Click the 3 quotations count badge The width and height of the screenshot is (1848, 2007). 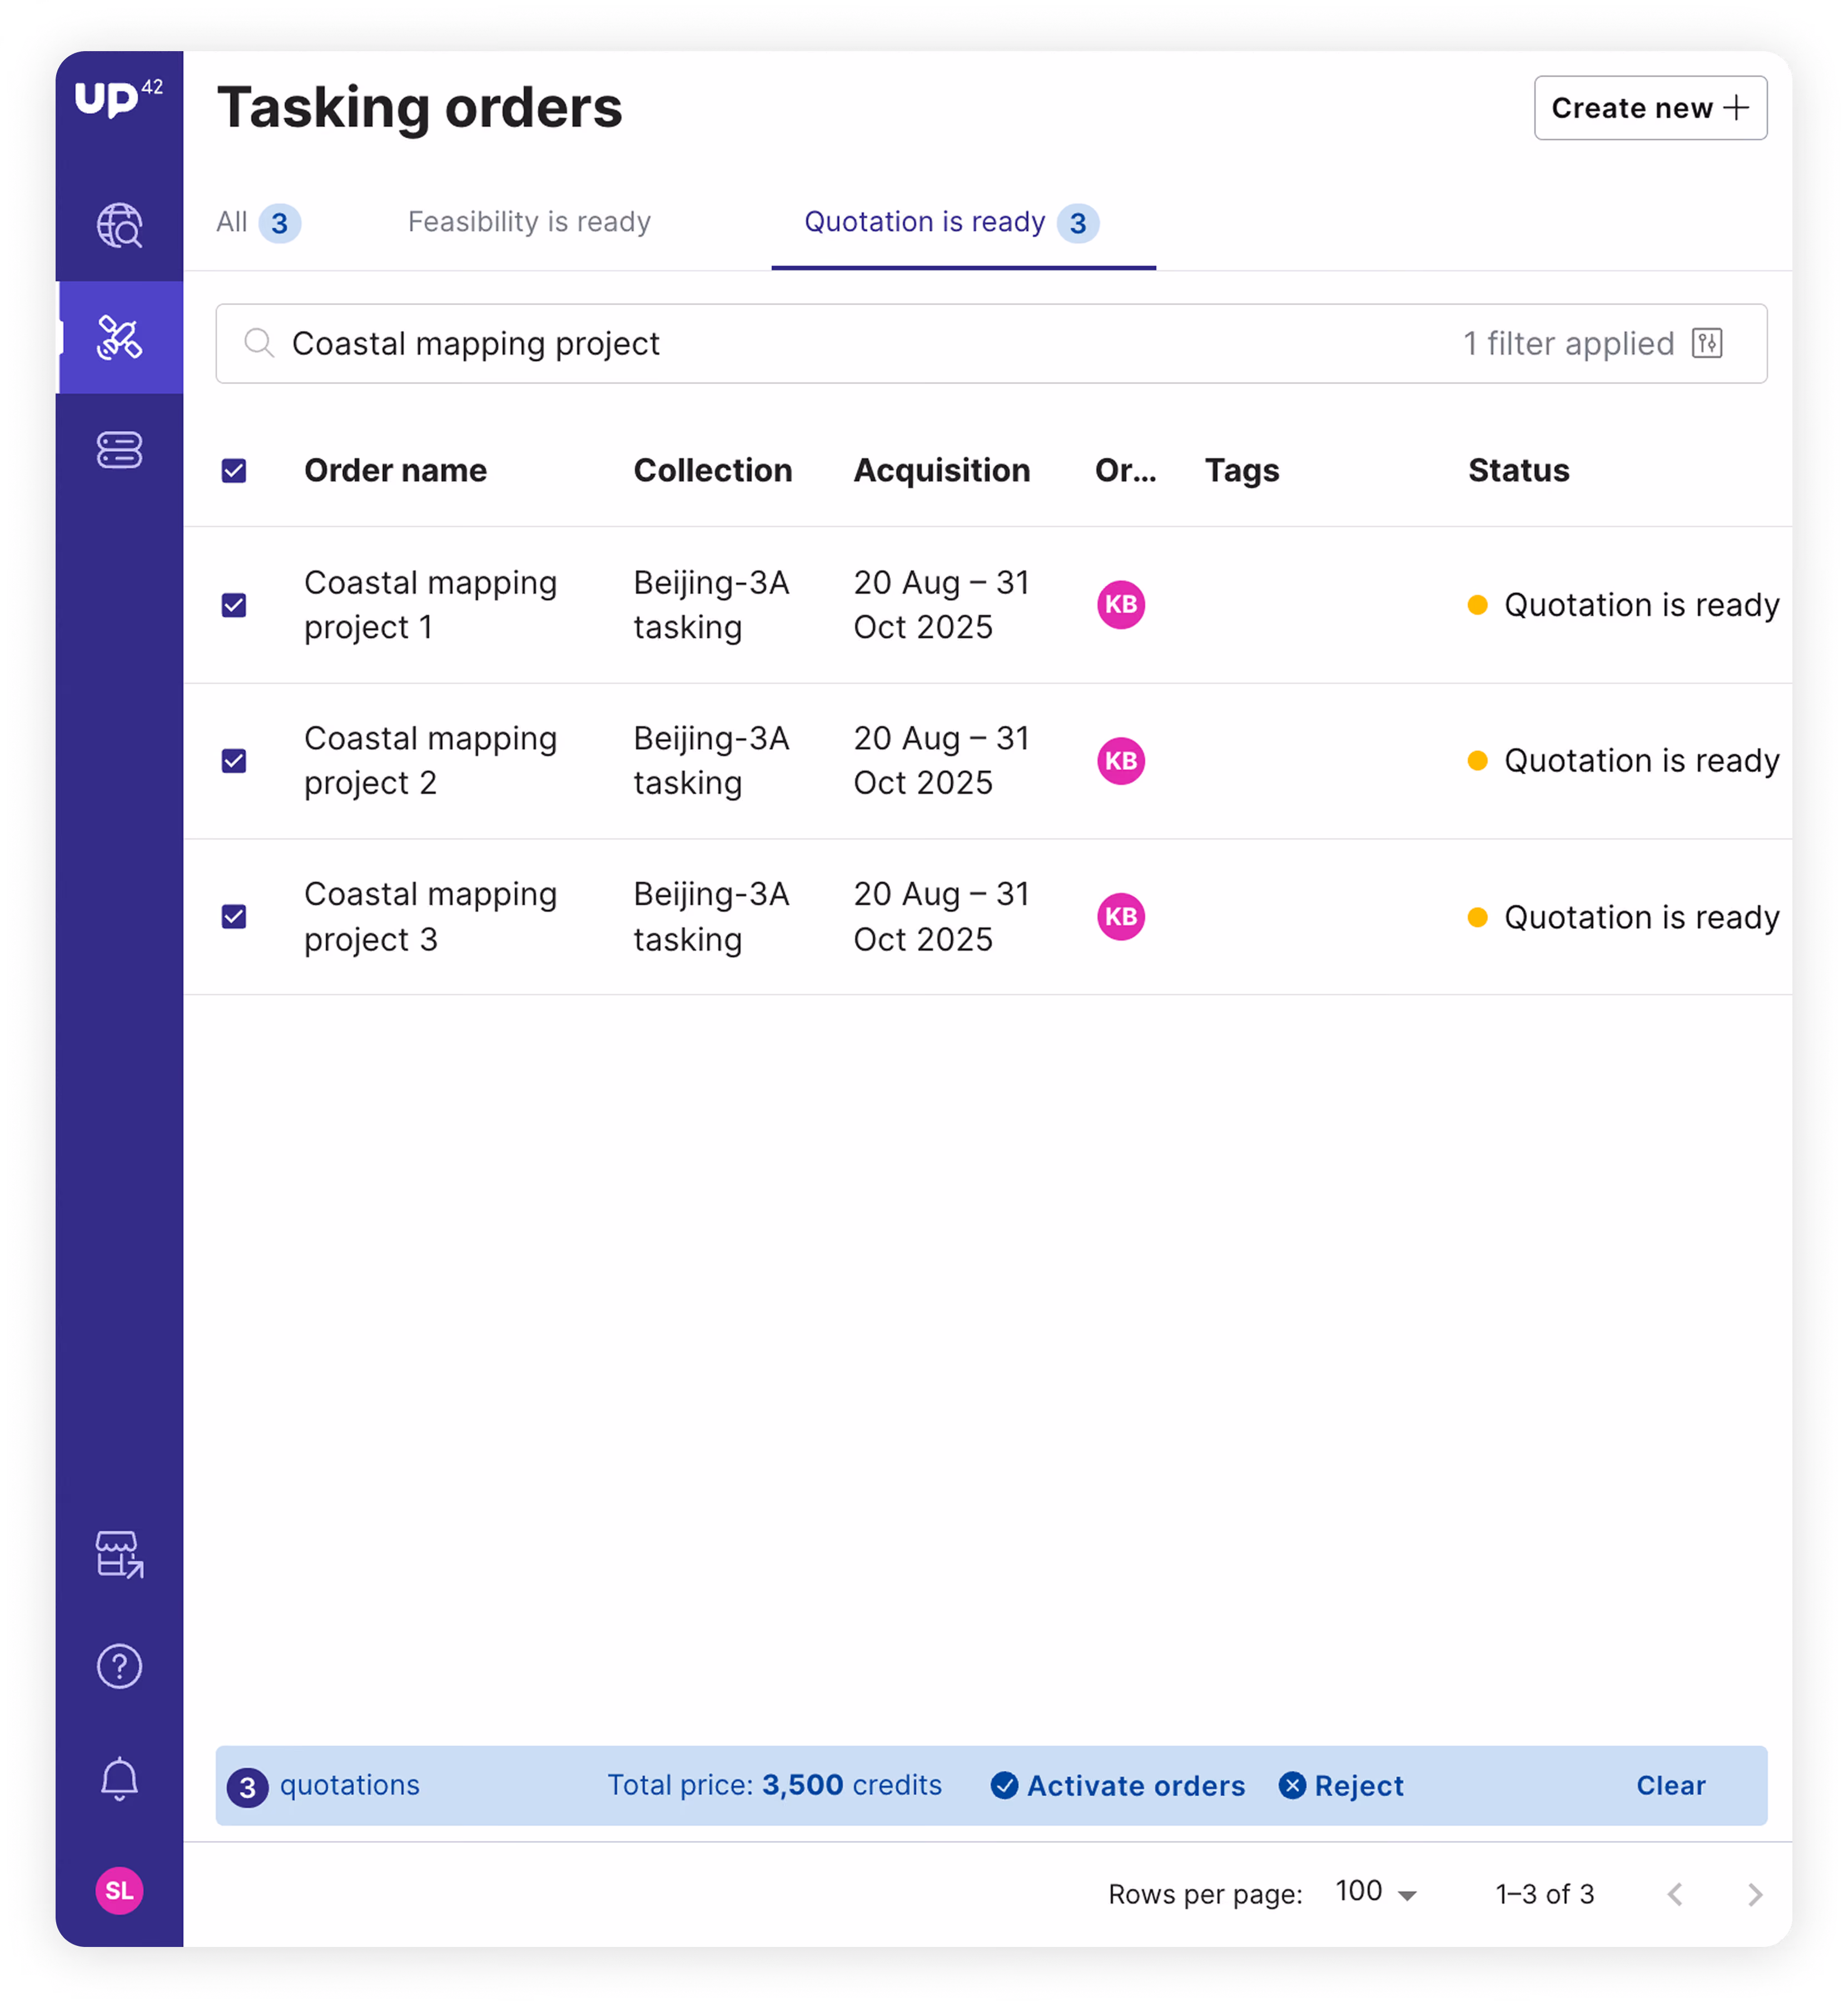pos(247,1787)
